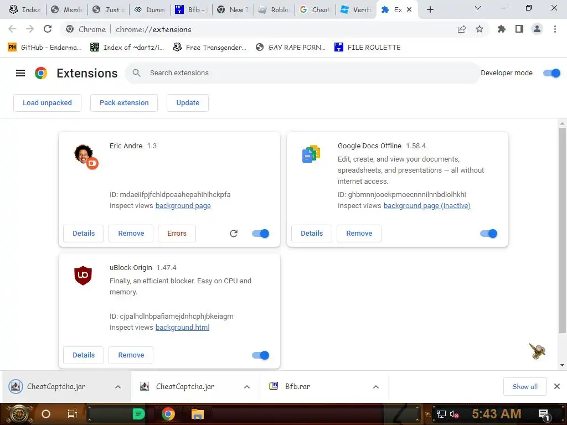Disable the Eric Andre extension

click(261, 234)
